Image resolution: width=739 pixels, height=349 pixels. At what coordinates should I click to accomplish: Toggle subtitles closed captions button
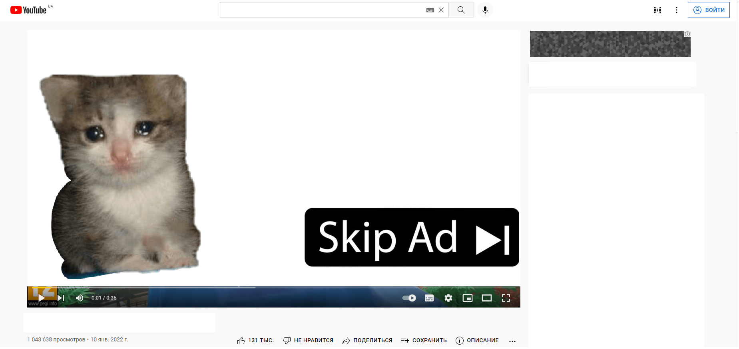[x=429, y=298]
